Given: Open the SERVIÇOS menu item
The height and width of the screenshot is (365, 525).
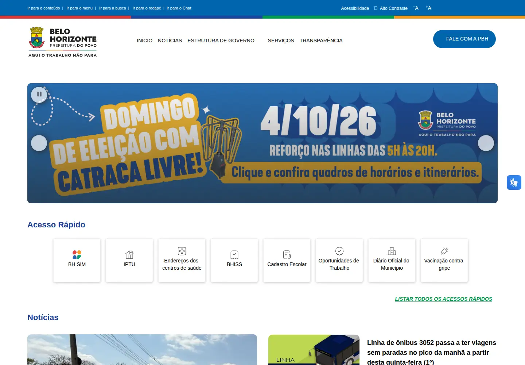Looking at the screenshot, I should click(x=281, y=41).
